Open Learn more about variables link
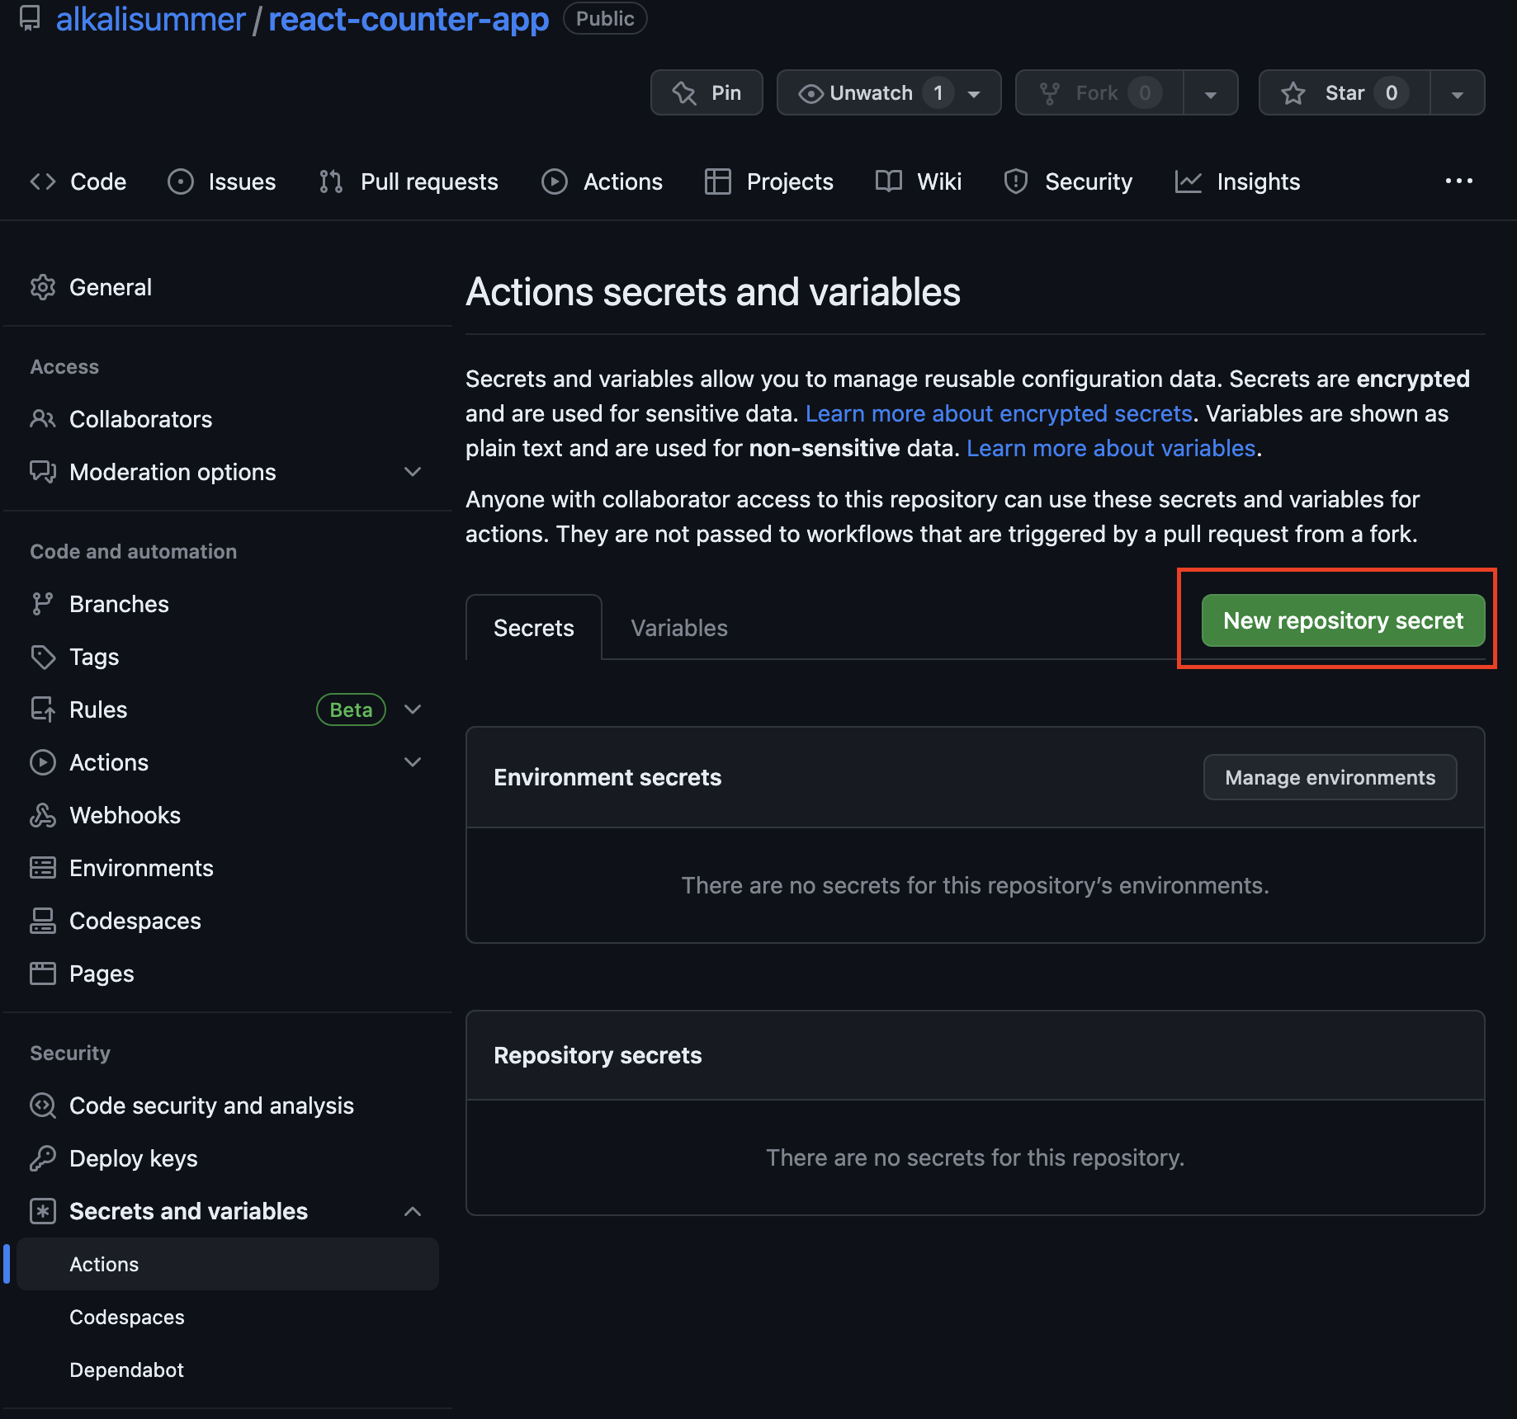Screen dimensions: 1517x1419 [1111, 448]
